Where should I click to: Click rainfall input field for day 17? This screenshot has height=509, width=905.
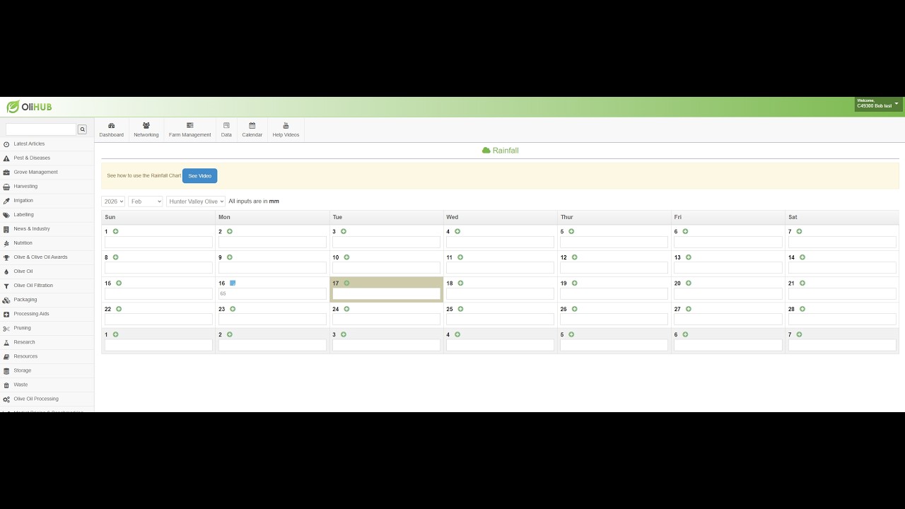click(387, 293)
